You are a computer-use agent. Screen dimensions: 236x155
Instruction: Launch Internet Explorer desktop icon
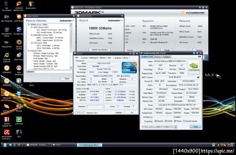pyautogui.click(x=7, y=57)
